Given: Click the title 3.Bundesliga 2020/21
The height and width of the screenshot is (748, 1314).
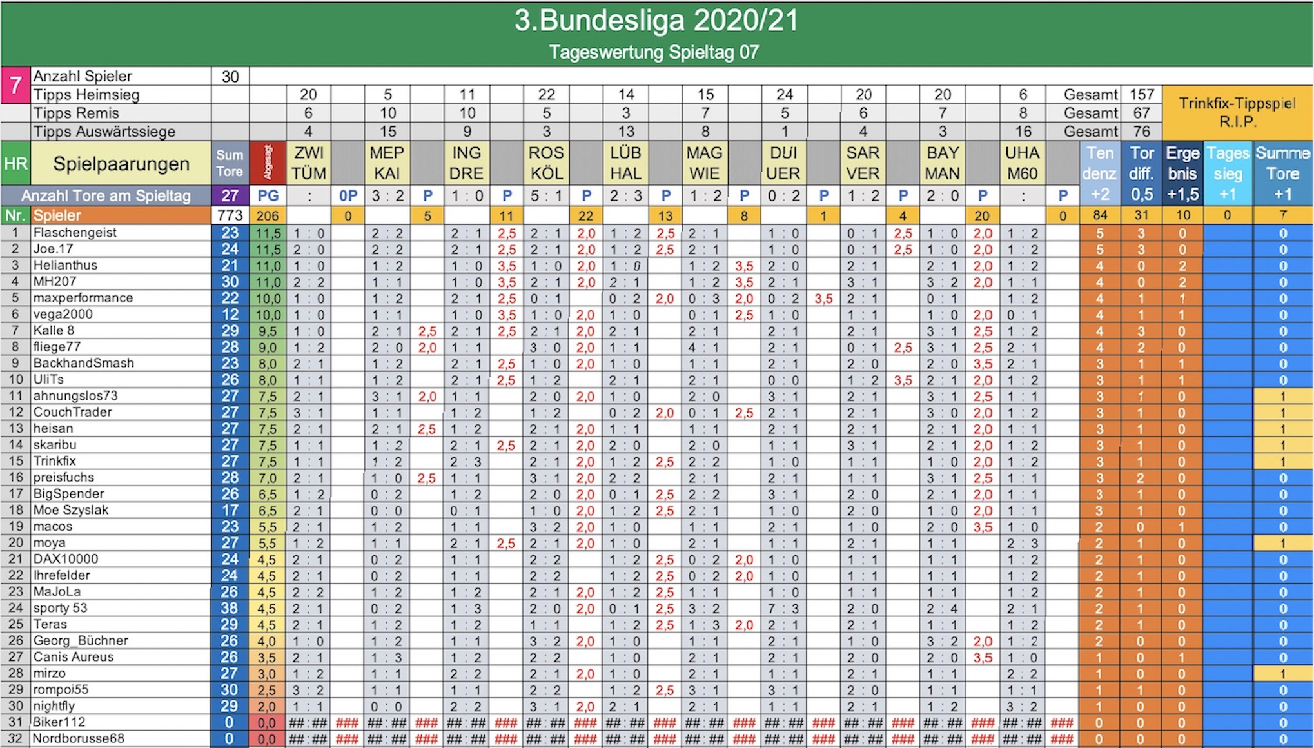Looking at the screenshot, I should pyautogui.click(x=656, y=21).
